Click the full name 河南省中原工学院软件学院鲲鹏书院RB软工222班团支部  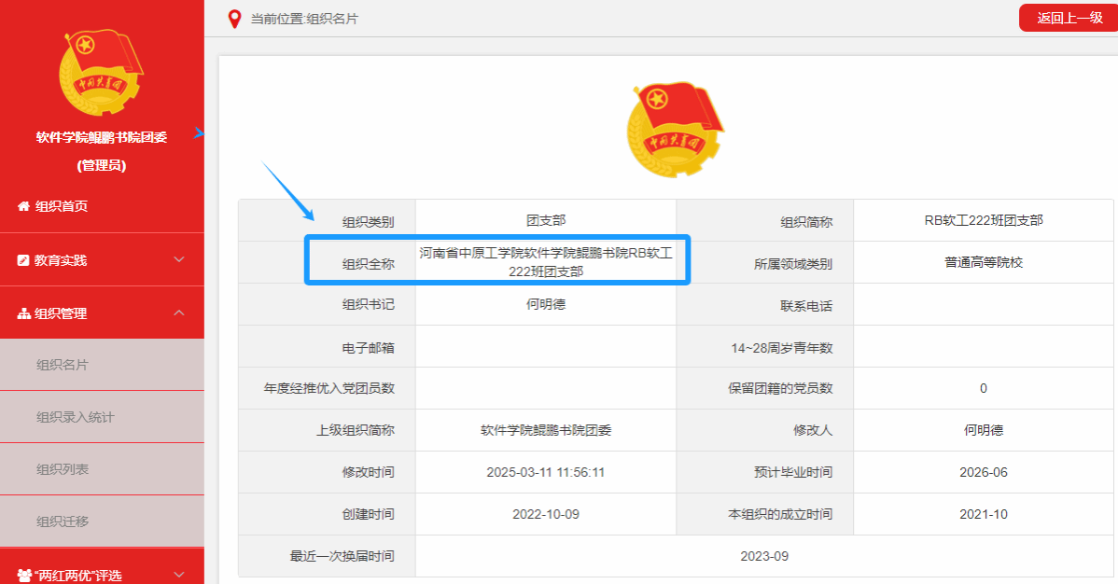[545, 262]
